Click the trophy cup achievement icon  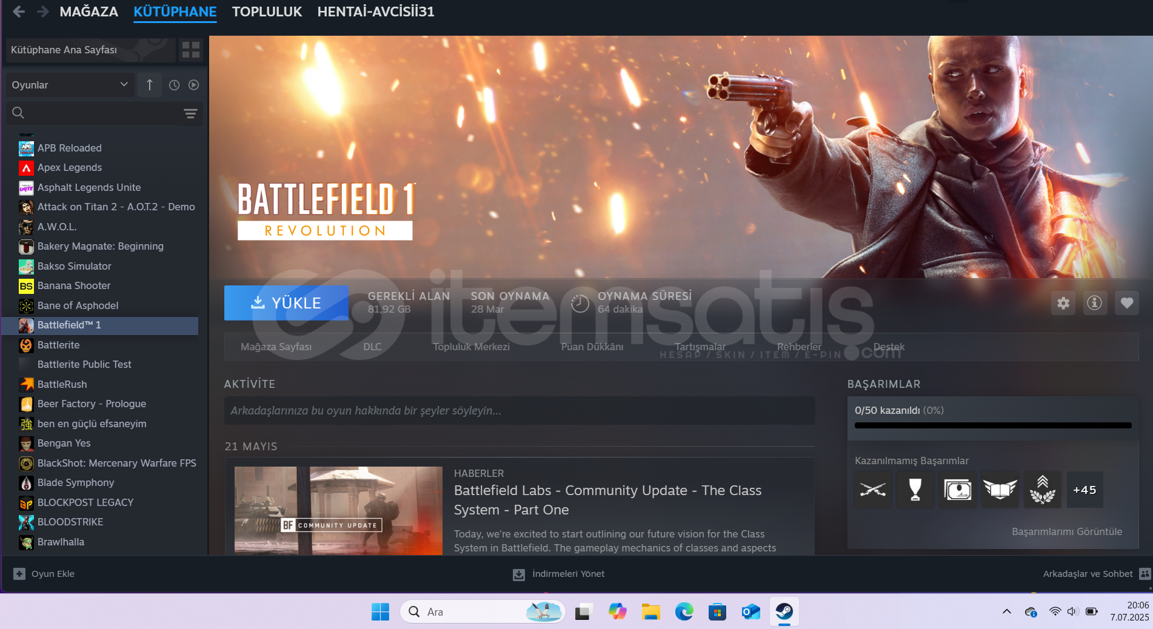915,490
